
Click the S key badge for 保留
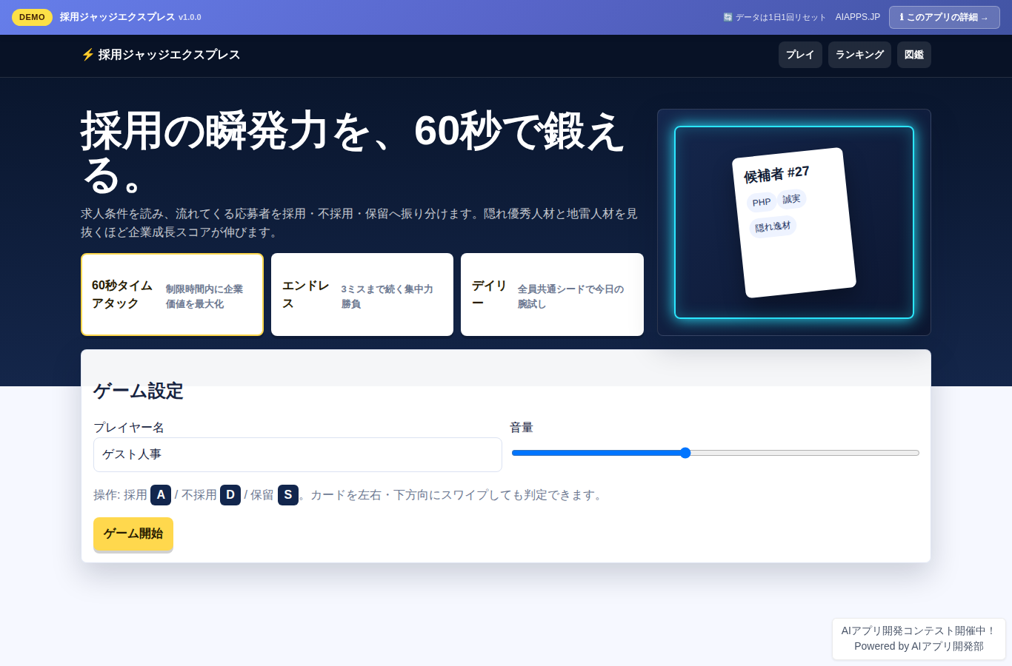point(288,495)
